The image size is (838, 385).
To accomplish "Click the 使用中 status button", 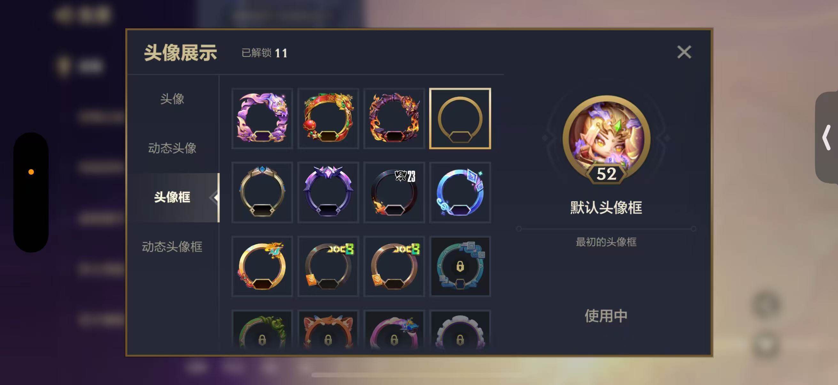I will [x=606, y=316].
